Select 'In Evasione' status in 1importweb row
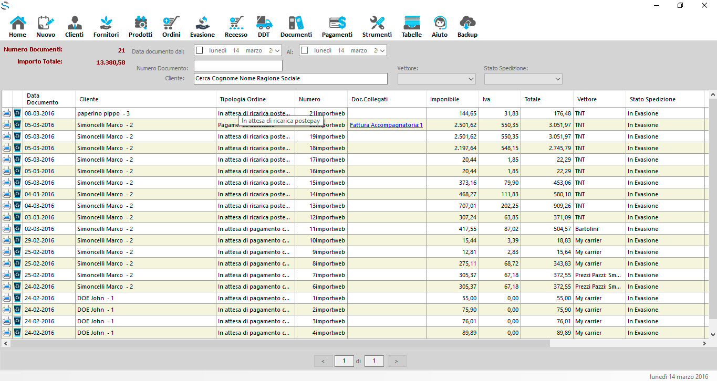Screen dimensions: 717x381 [665, 298]
